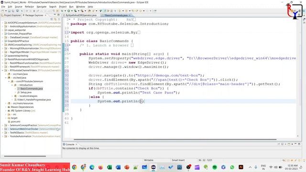Switch to ByXpathAndOROperator.java editor tab

tap(81, 15)
